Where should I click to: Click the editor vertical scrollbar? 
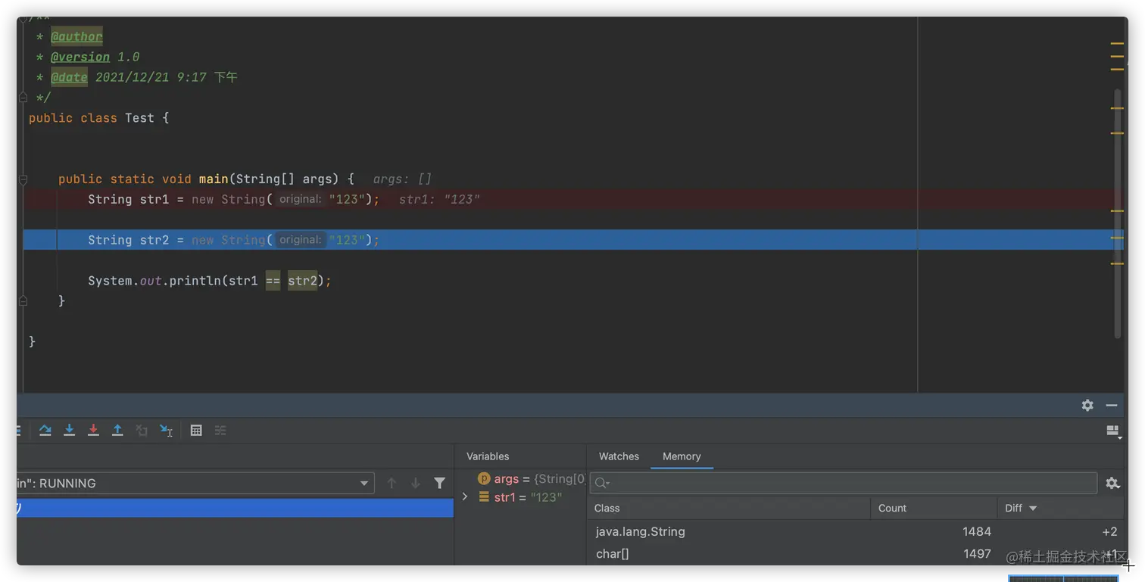pos(1118,213)
